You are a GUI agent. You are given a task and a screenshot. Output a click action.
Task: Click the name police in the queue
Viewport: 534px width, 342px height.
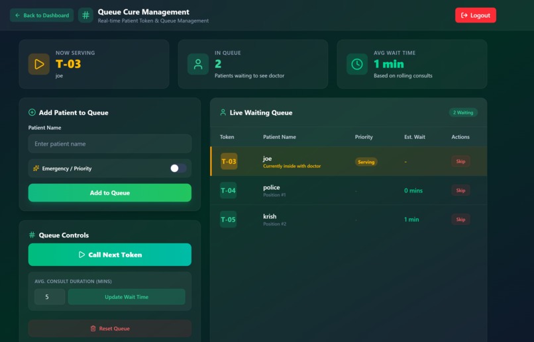[272, 187]
